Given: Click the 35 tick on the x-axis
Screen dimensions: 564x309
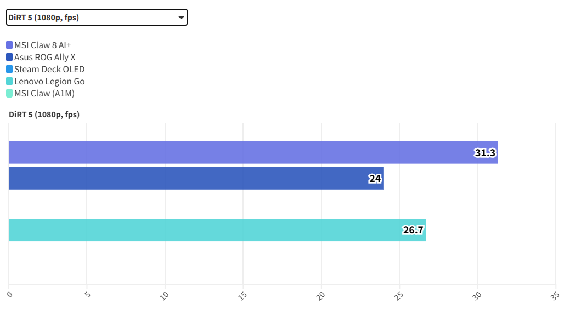Looking at the screenshot, I should [555, 296].
